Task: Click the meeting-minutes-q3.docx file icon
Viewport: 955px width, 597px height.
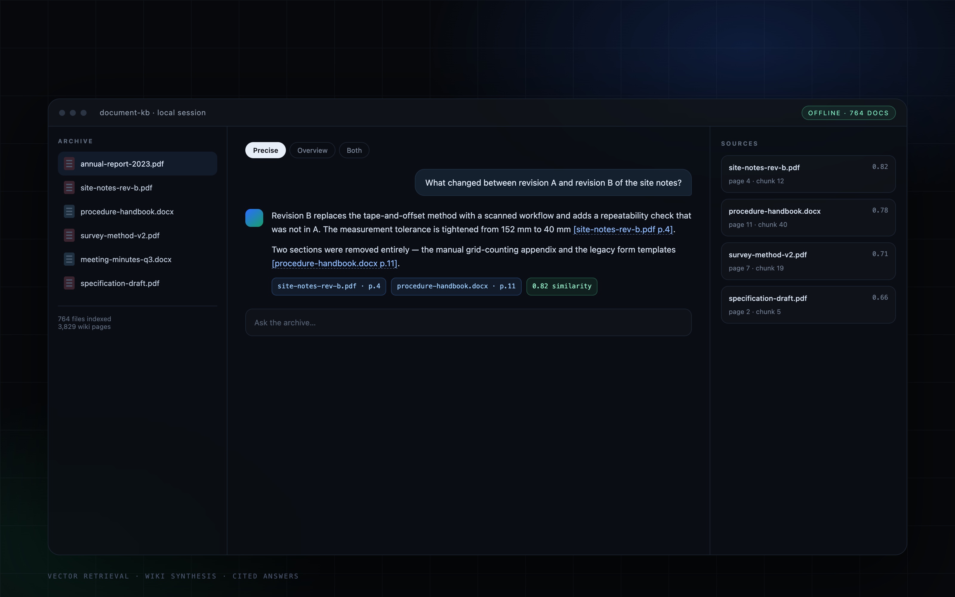Action: click(69, 259)
